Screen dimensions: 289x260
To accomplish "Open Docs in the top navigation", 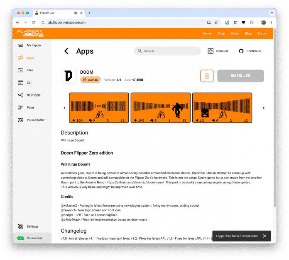I will [x=235, y=33].
